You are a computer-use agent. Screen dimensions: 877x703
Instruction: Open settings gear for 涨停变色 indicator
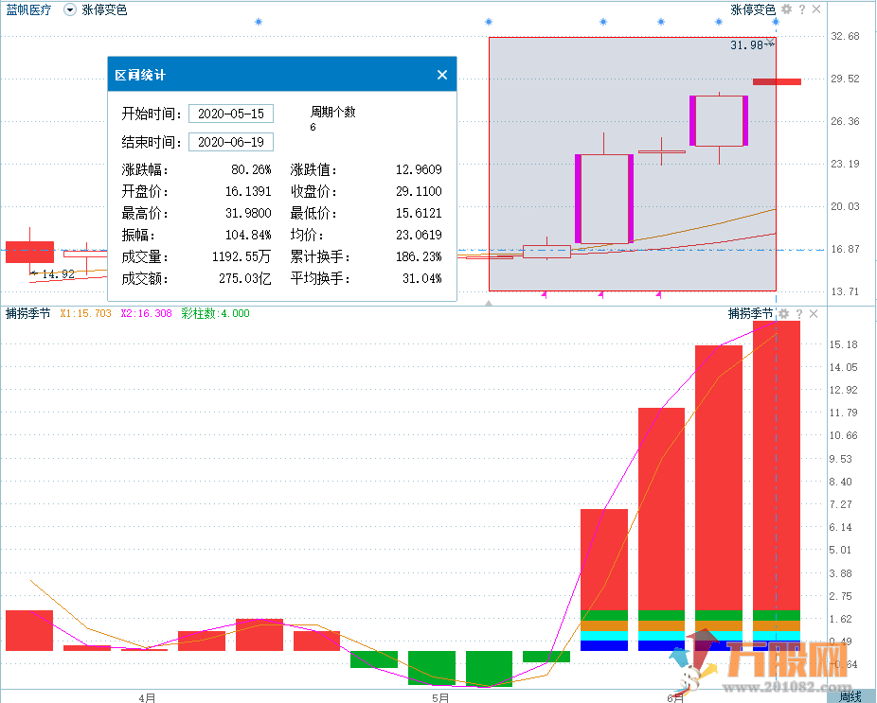[x=784, y=9]
